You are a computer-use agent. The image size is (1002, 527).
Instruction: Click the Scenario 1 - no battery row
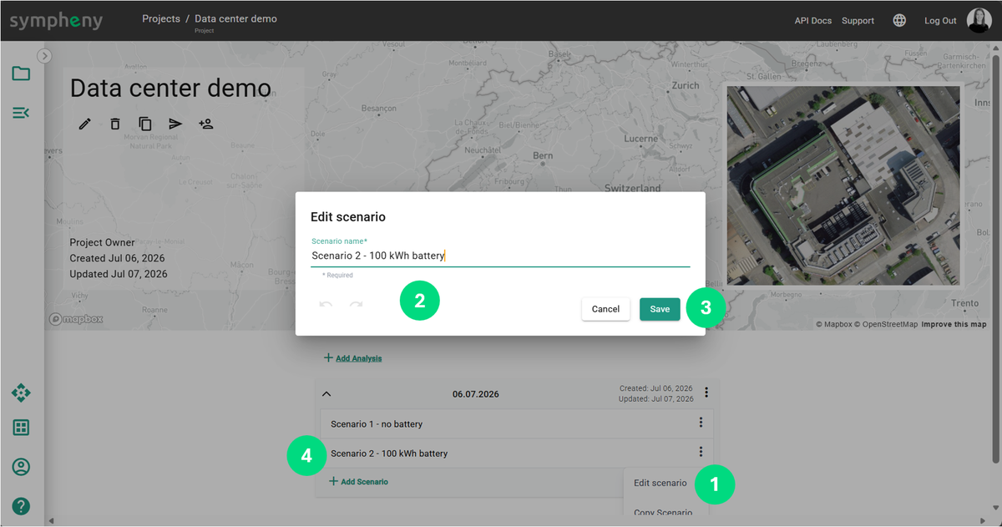click(x=517, y=423)
